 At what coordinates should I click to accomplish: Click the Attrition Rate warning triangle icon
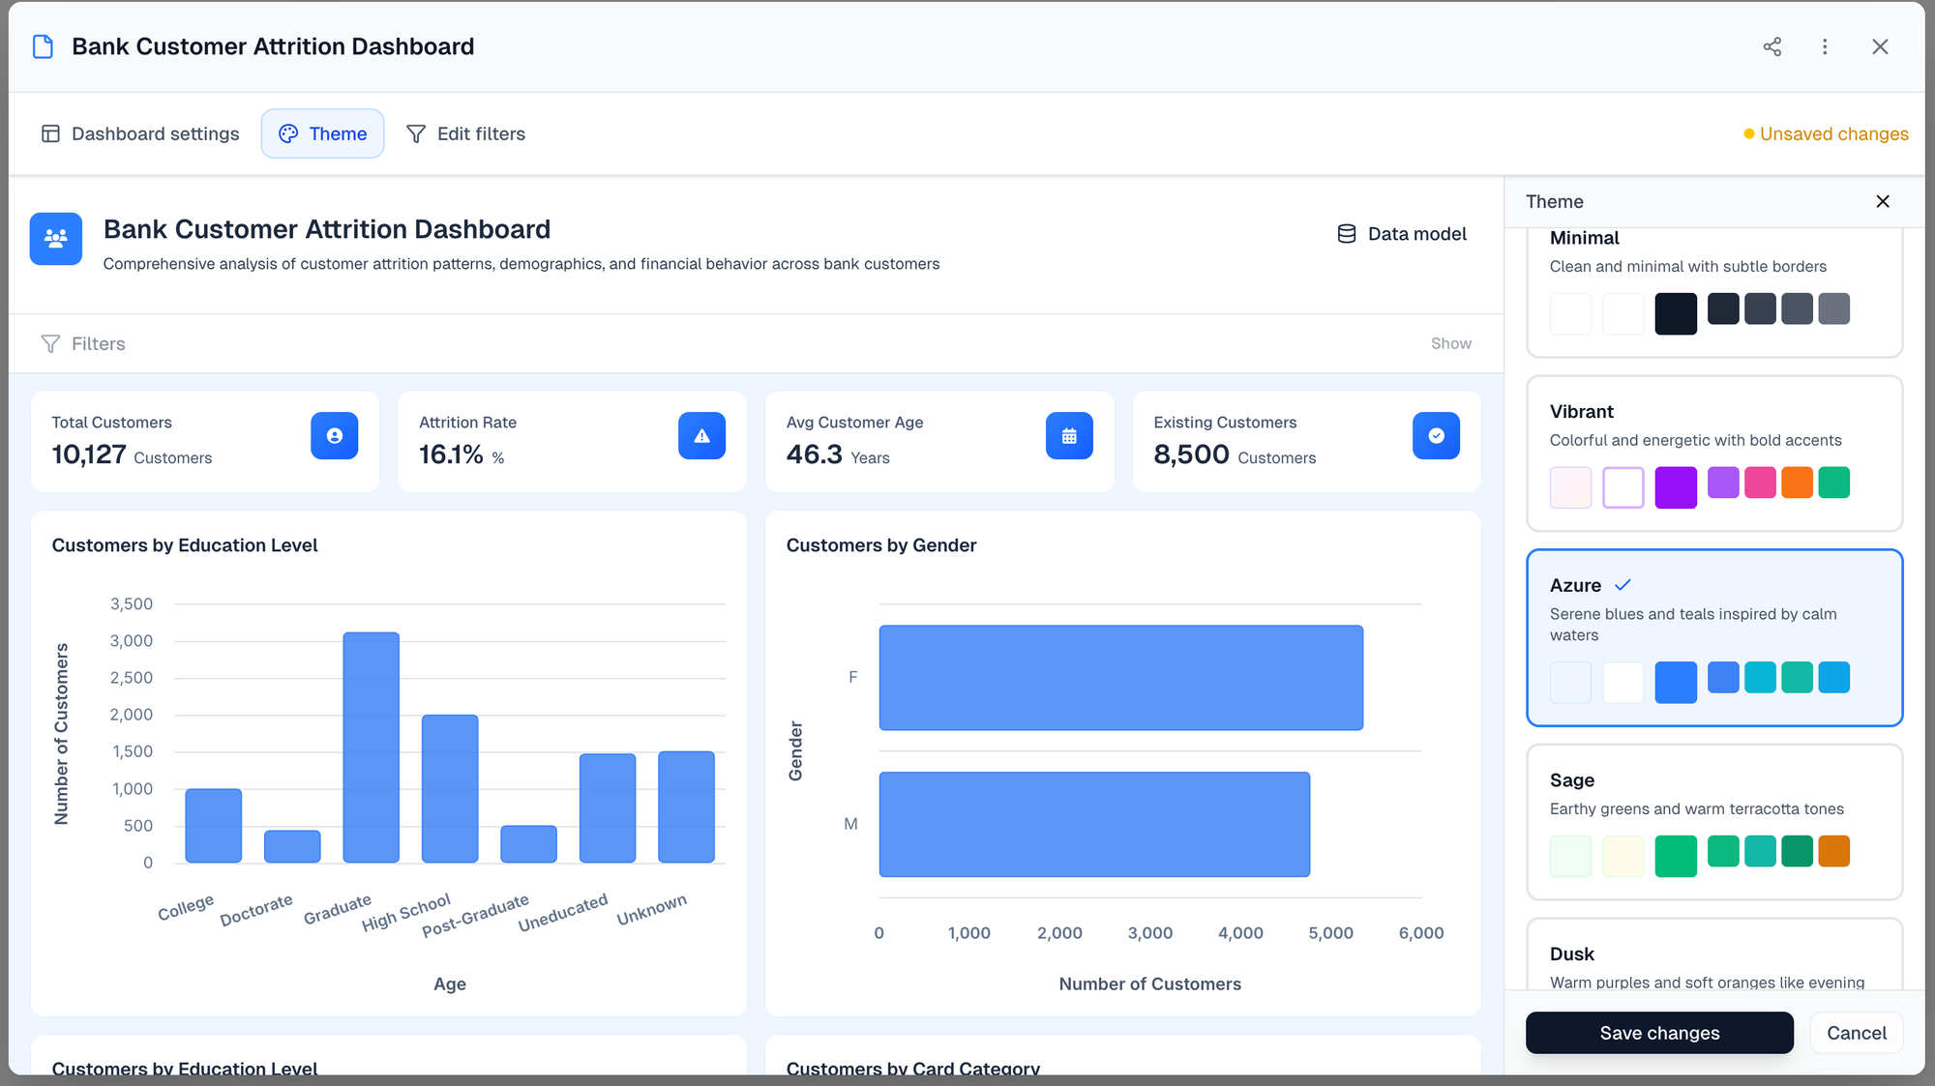[x=701, y=436]
